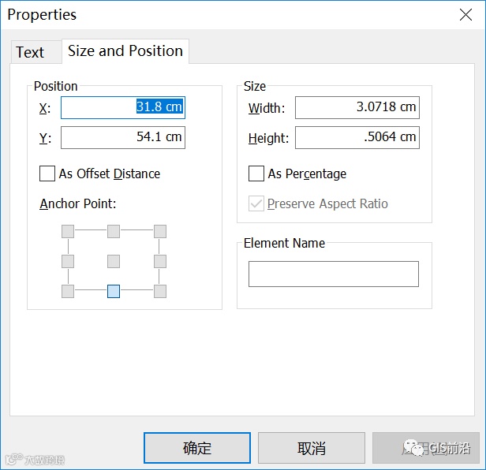This screenshot has width=486, height=470.
Task: Select the middle-right anchor point
Action: point(160,261)
